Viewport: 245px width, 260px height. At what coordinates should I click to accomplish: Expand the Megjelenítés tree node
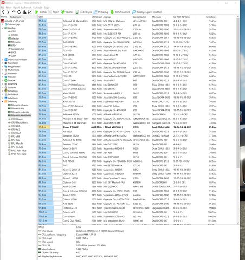(3, 67)
